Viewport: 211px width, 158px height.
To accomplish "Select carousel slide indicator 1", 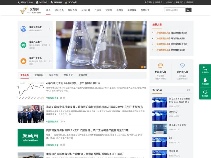I will pyautogui.click(x=142, y=67).
